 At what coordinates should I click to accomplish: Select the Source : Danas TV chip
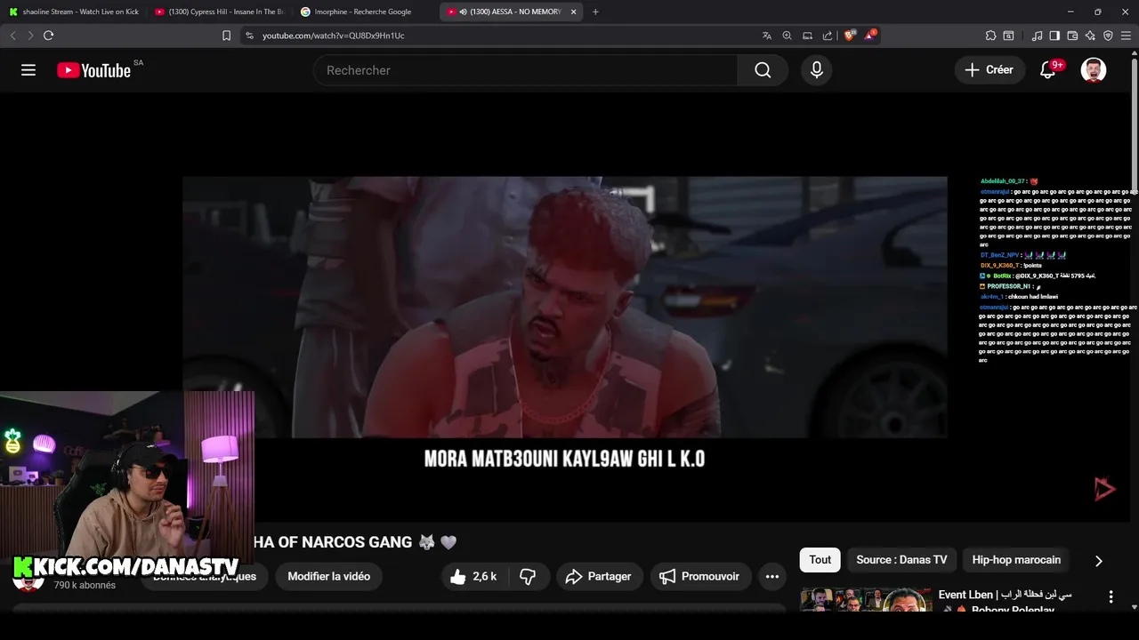coord(901,560)
